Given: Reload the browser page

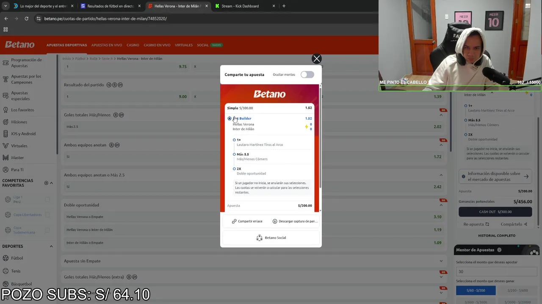Looking at the screenshot, I should click(26, 19).
